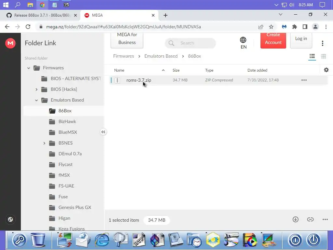This screenshot has width=333, height=250.
Task: Click Log in button
Action: [301, 40]
